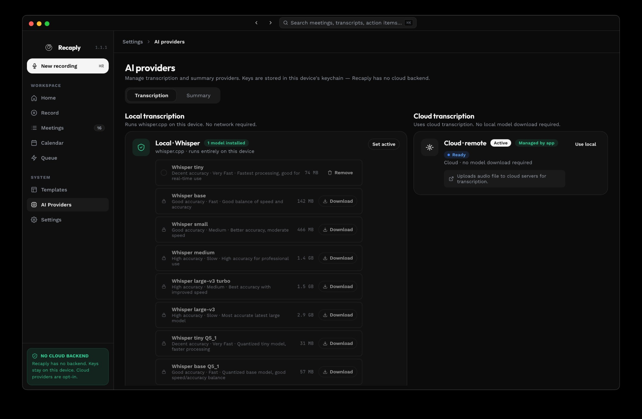Click the Settings gear icon in sidebar

pos(34,220)
